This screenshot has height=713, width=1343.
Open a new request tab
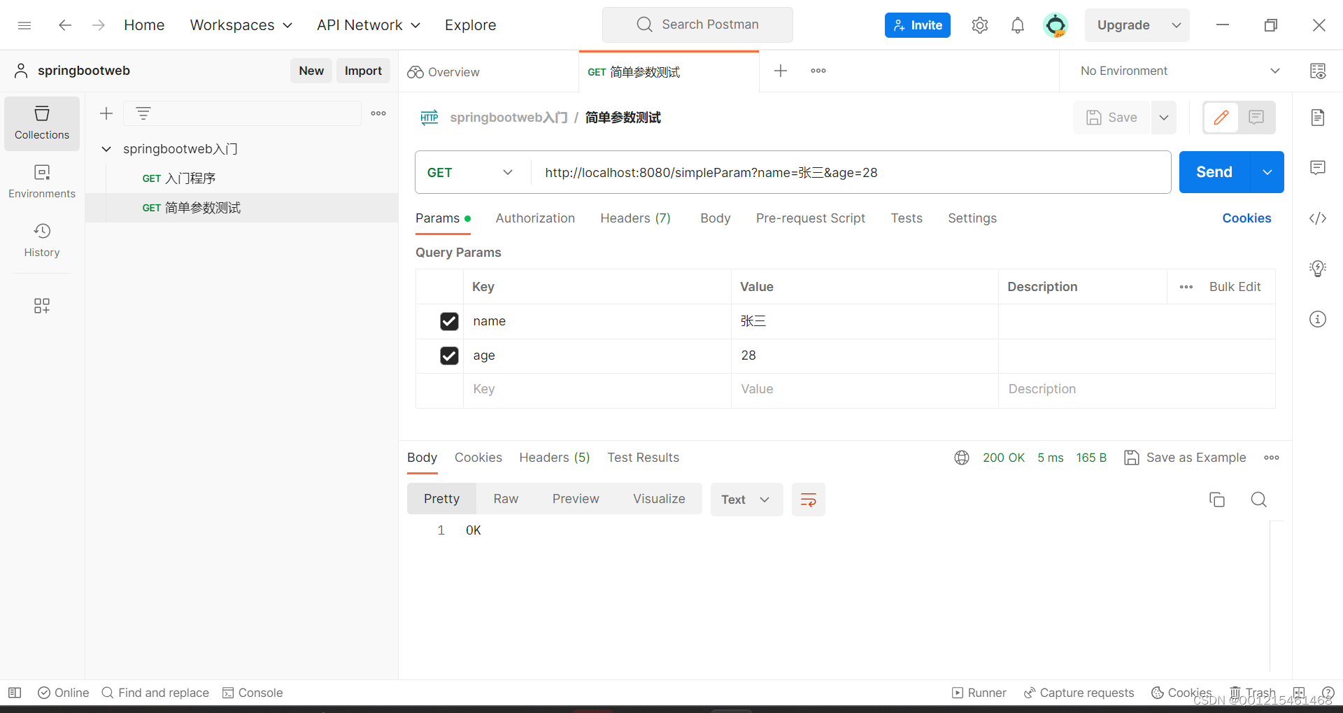click(781, 71)
